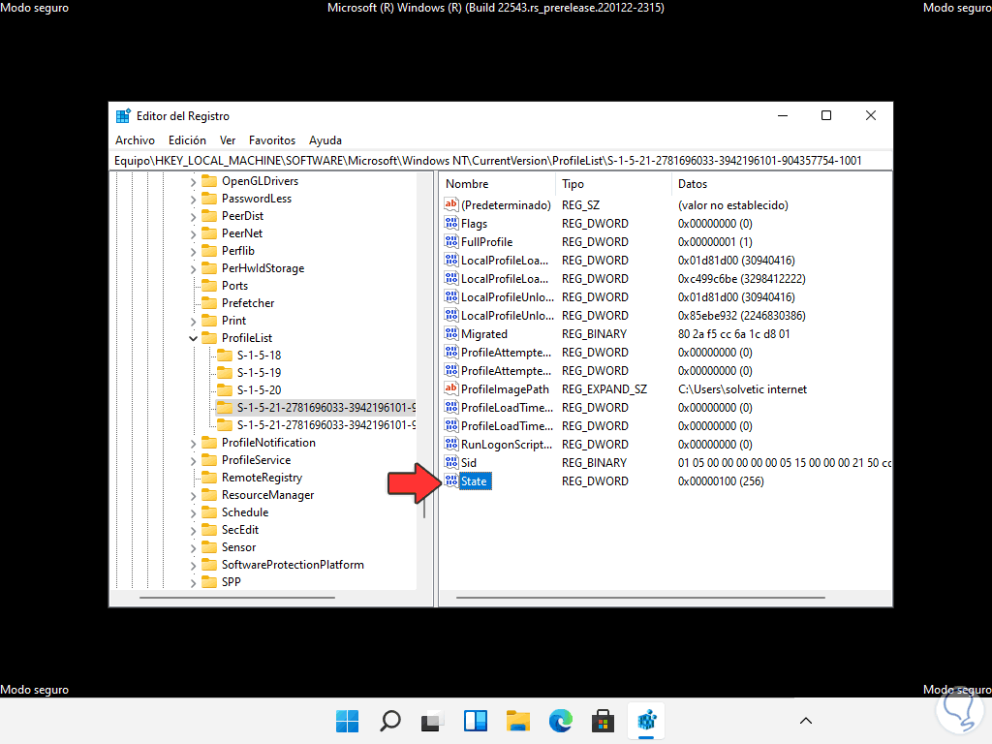Collapse the ProfileList tree node
Viewport: 992px width, 744px height.
193,338
